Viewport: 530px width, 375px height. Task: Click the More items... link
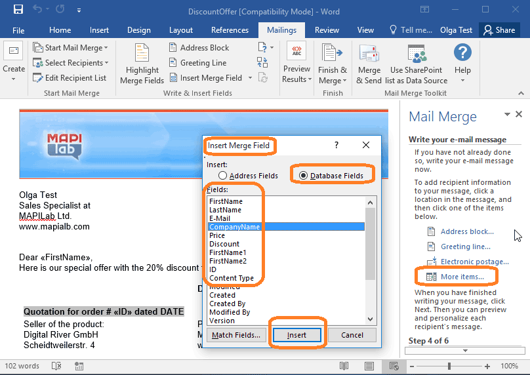pyautogui.click(x=462, y=277)
